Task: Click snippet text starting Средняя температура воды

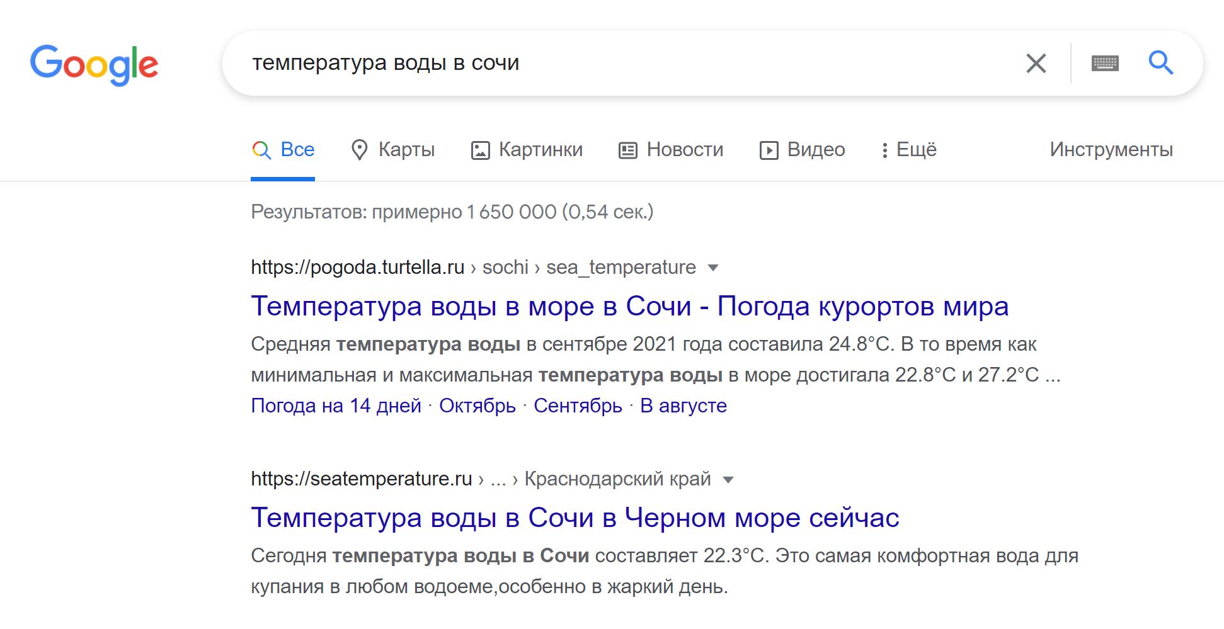Action: 656,360
